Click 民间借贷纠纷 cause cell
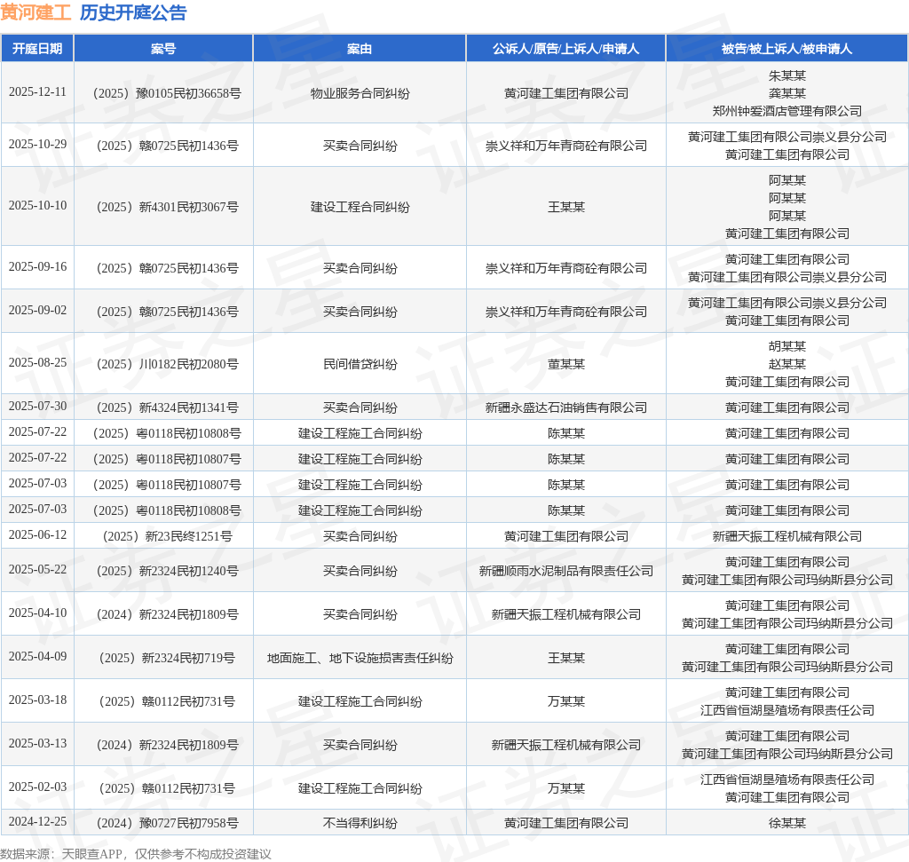Viewport: 909px width, 862px height. tap(360, 364)
